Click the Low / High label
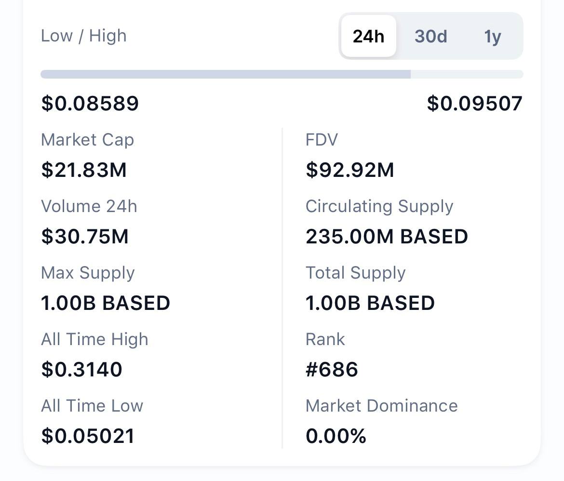Image resolution: width=564 pixels, height=481 pixels. click(84, 36)
